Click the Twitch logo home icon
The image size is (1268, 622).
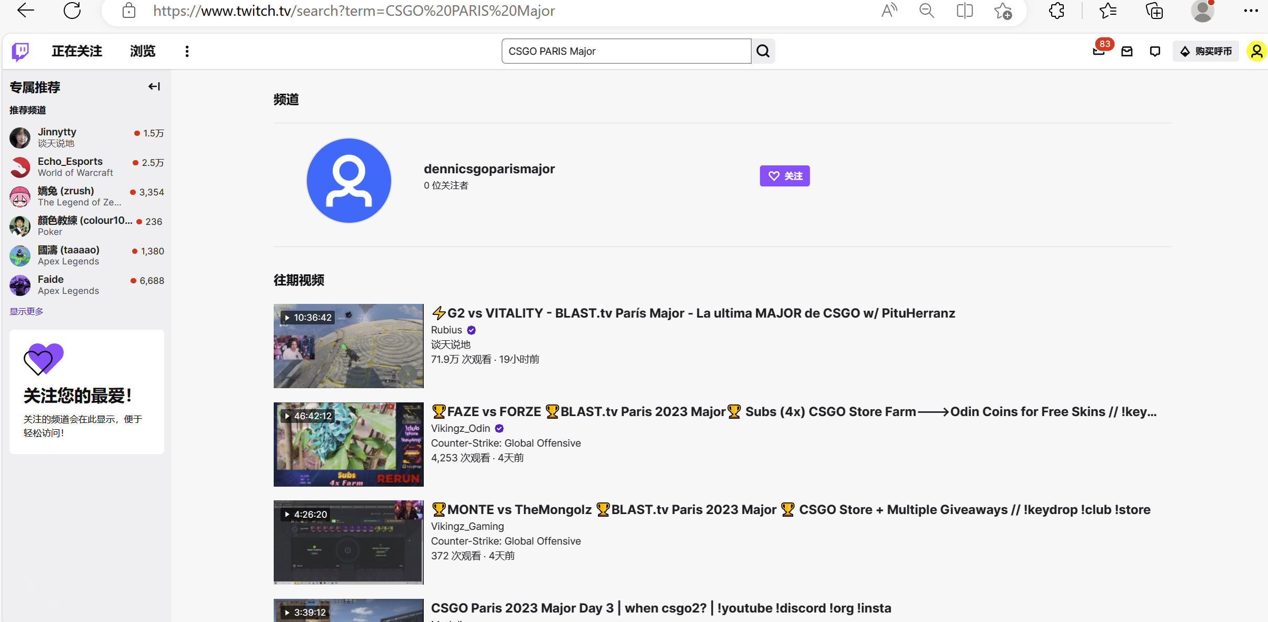pos(20,51)
